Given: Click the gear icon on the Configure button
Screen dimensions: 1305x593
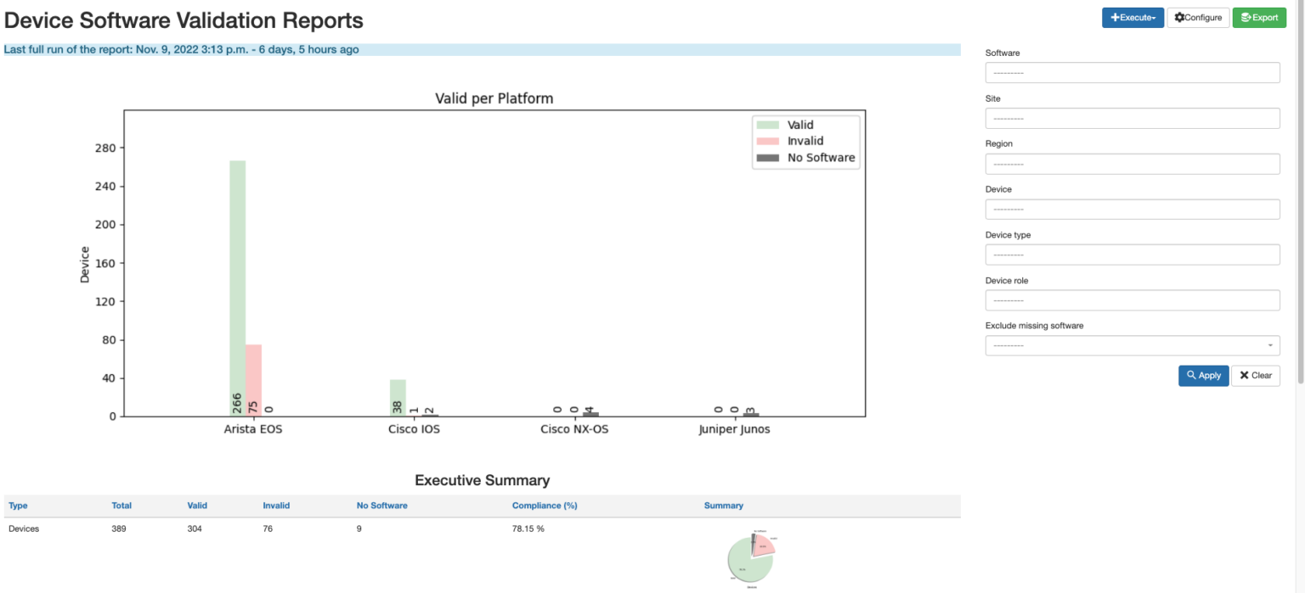Looking at the screenshot, I should tap(1179, 17).
